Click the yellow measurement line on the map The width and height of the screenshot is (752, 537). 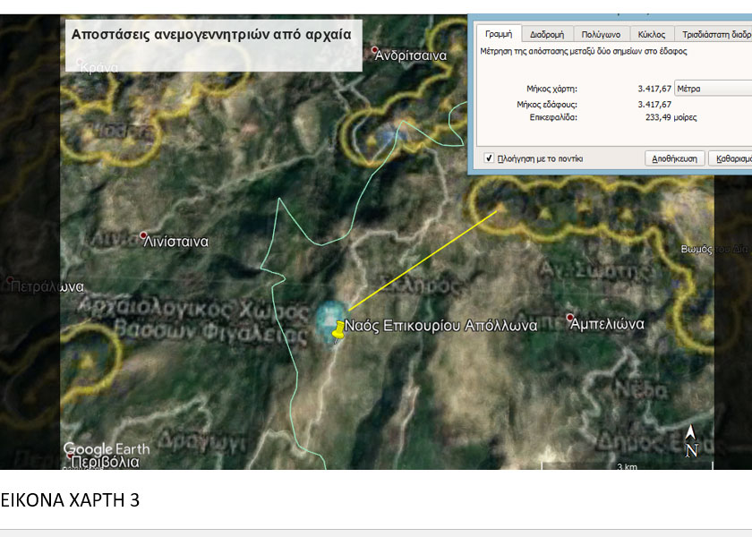[x=421, y=260]
